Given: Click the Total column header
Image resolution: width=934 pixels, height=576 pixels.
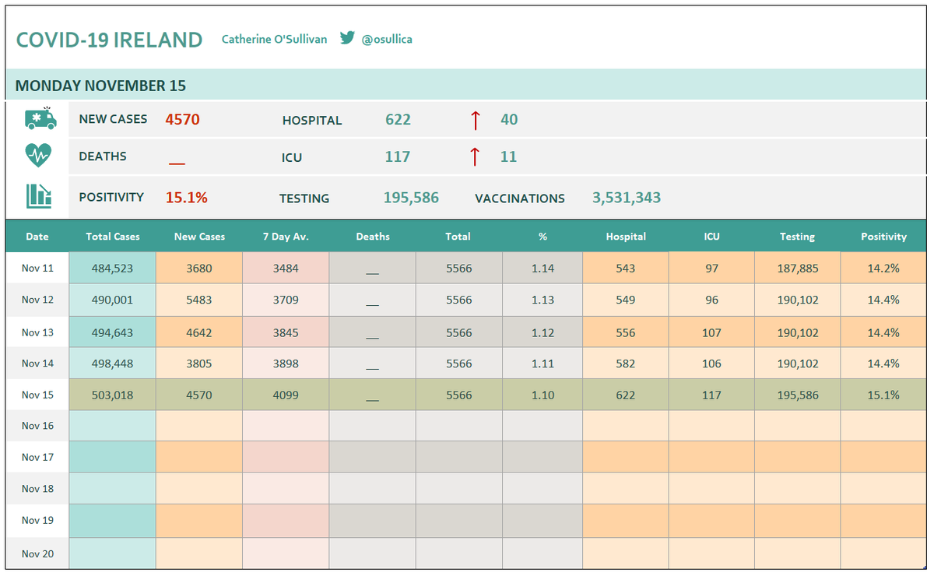Looking at the screenshot, I should coord(458,237).
